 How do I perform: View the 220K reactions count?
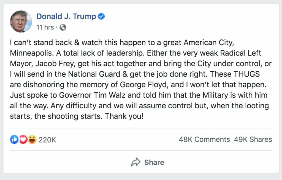(x=47, y=140)
